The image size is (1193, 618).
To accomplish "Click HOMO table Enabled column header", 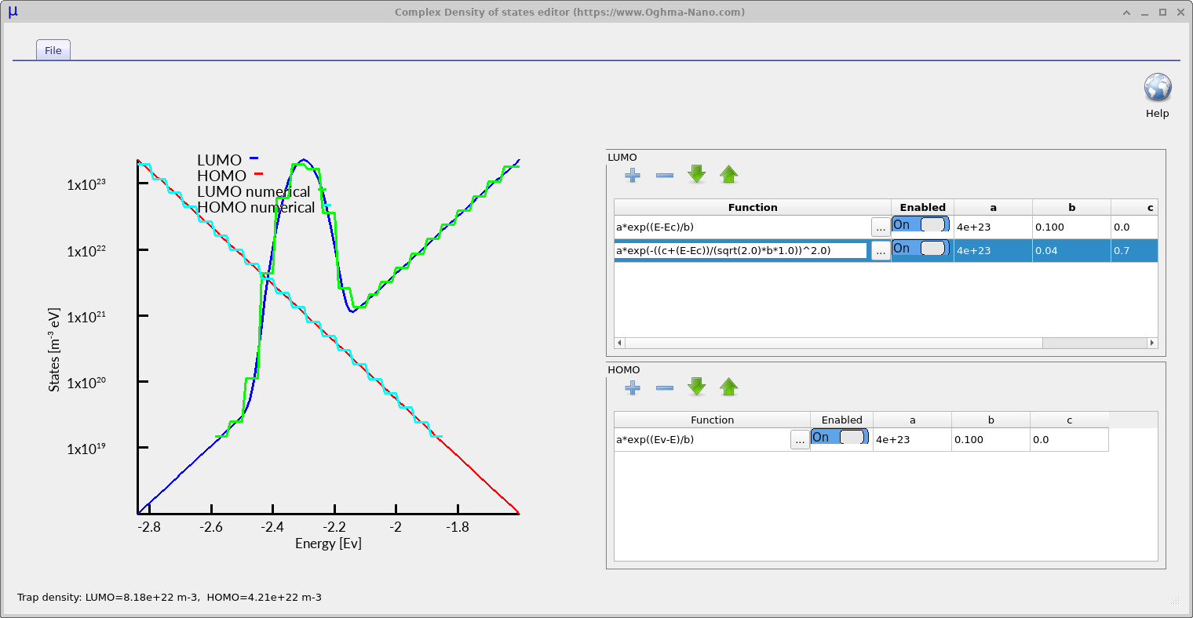I will pyautogui.click(x=842, y=420).
